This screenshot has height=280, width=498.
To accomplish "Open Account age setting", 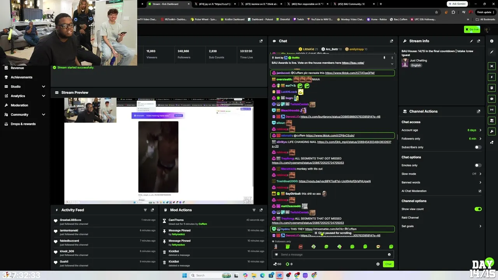I will coord(441,130).
